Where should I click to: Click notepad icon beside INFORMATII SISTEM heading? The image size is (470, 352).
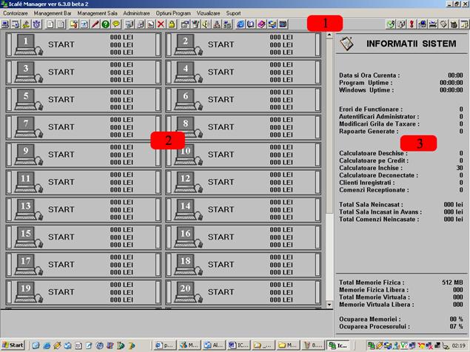point(347,44)
